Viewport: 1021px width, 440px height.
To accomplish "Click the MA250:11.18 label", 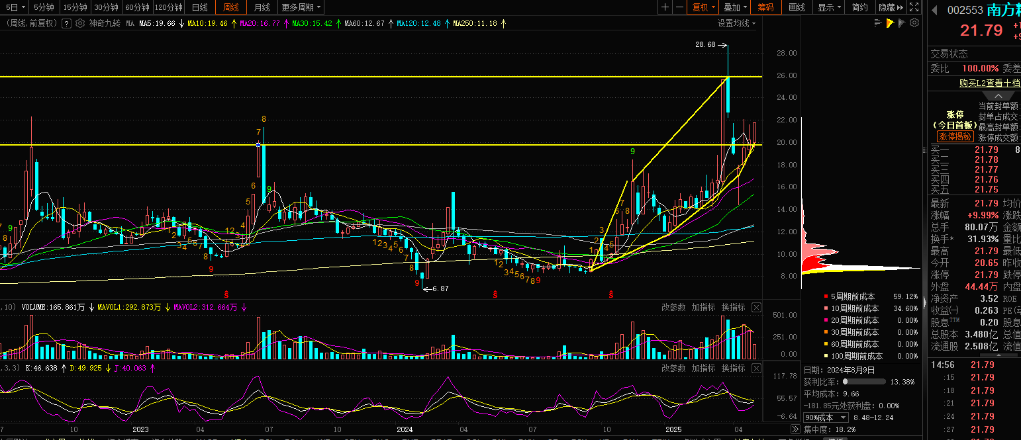I will [475, 23].
